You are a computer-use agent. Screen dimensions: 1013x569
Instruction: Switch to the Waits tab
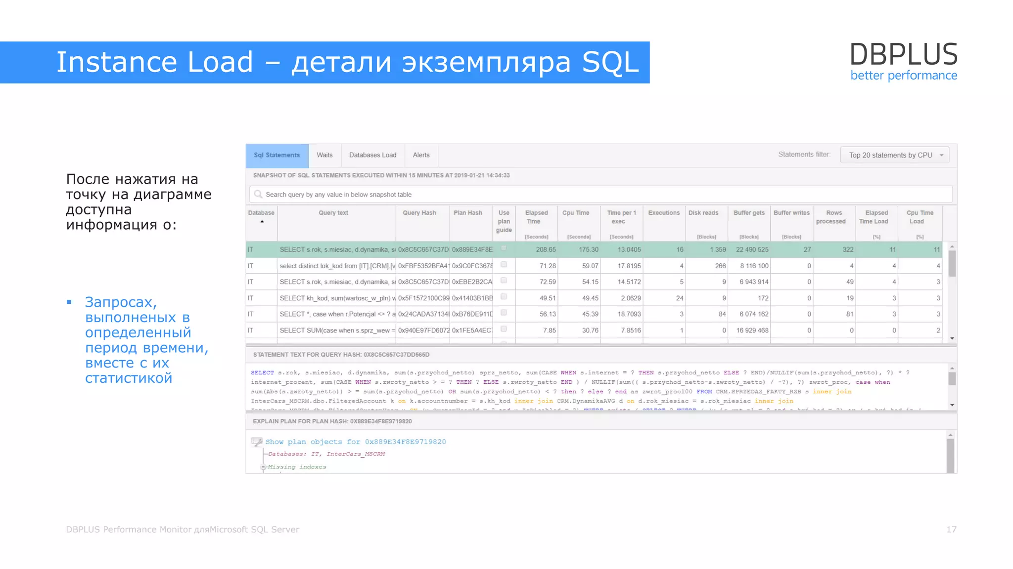pyautogui.click(x=324, y=155)
